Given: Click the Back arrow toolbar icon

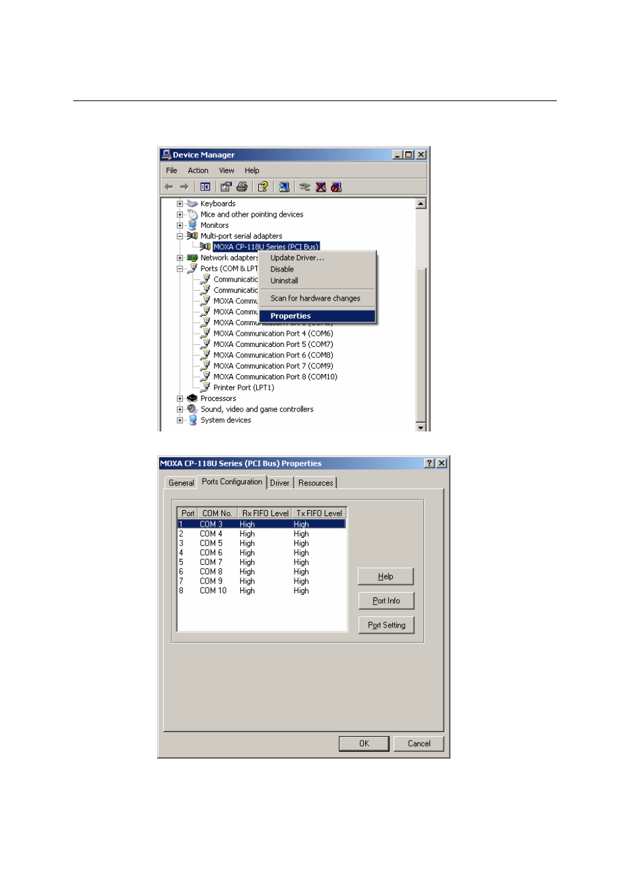Looking at the screenshot, I should coord(169,187).
